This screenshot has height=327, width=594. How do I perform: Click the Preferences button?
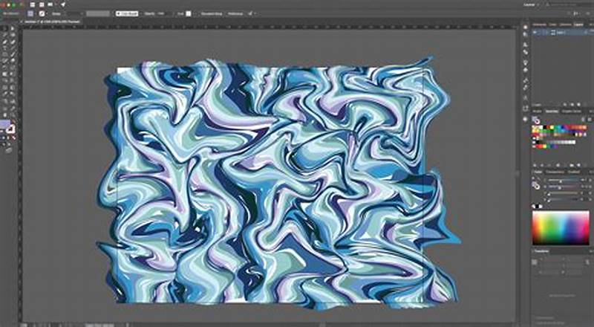click(235, 13)
